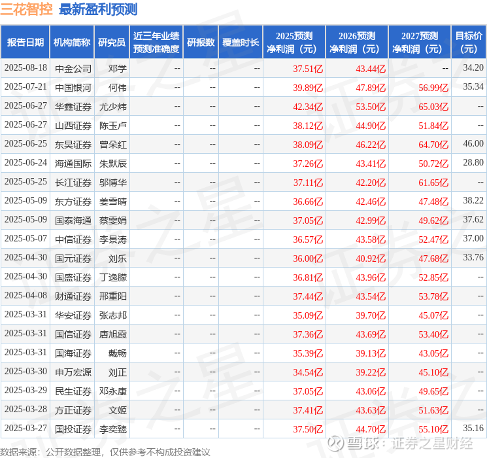The height and width of the screenshot is (458, 487).
Task: Click the target price 35.34
Action: [x=473, y=86]
